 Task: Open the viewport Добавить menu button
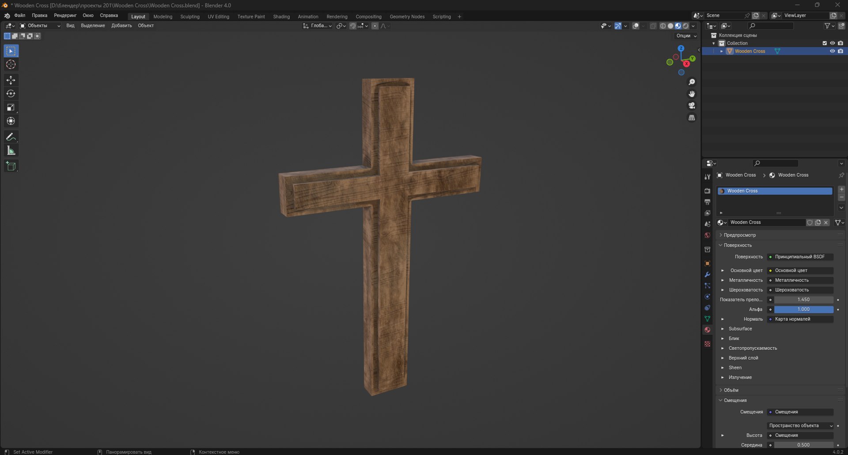pyautogui.click(x=121, y=26)
